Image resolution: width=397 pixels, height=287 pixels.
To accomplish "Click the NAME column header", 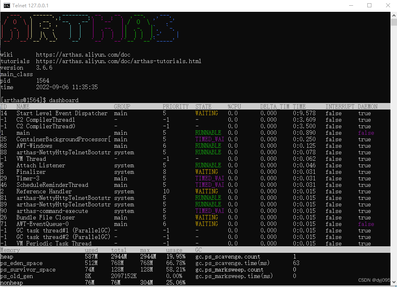I will pos(23,107).
